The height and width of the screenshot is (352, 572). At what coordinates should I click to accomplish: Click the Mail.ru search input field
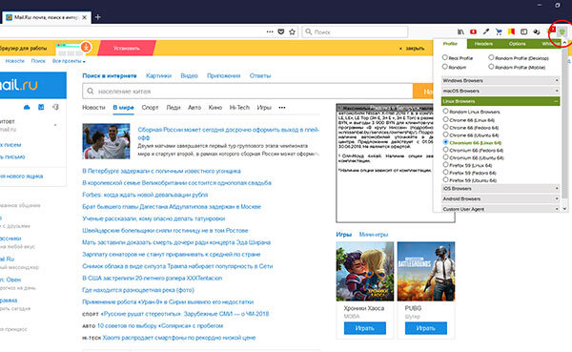click(x=248, y=91)
